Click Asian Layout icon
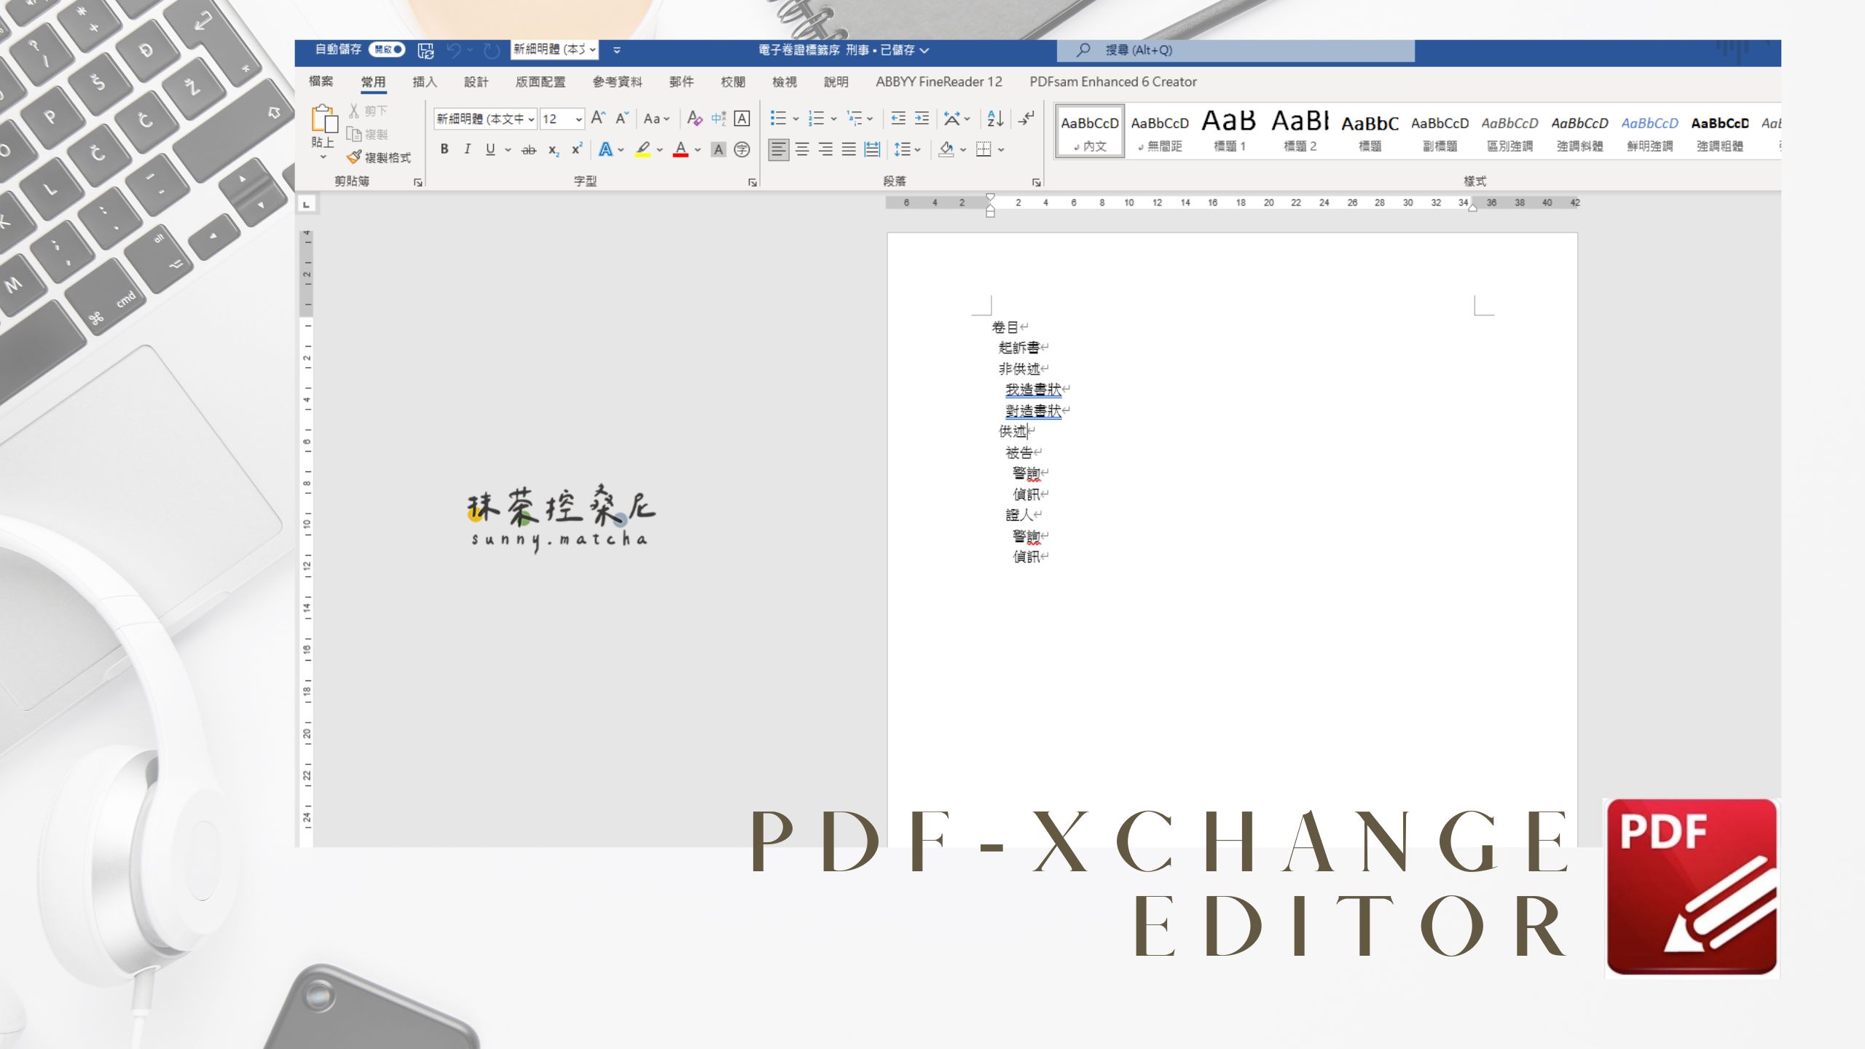 coord(951,118)
